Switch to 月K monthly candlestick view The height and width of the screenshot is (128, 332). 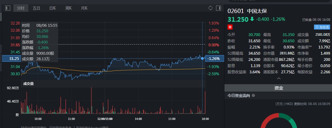84,8
